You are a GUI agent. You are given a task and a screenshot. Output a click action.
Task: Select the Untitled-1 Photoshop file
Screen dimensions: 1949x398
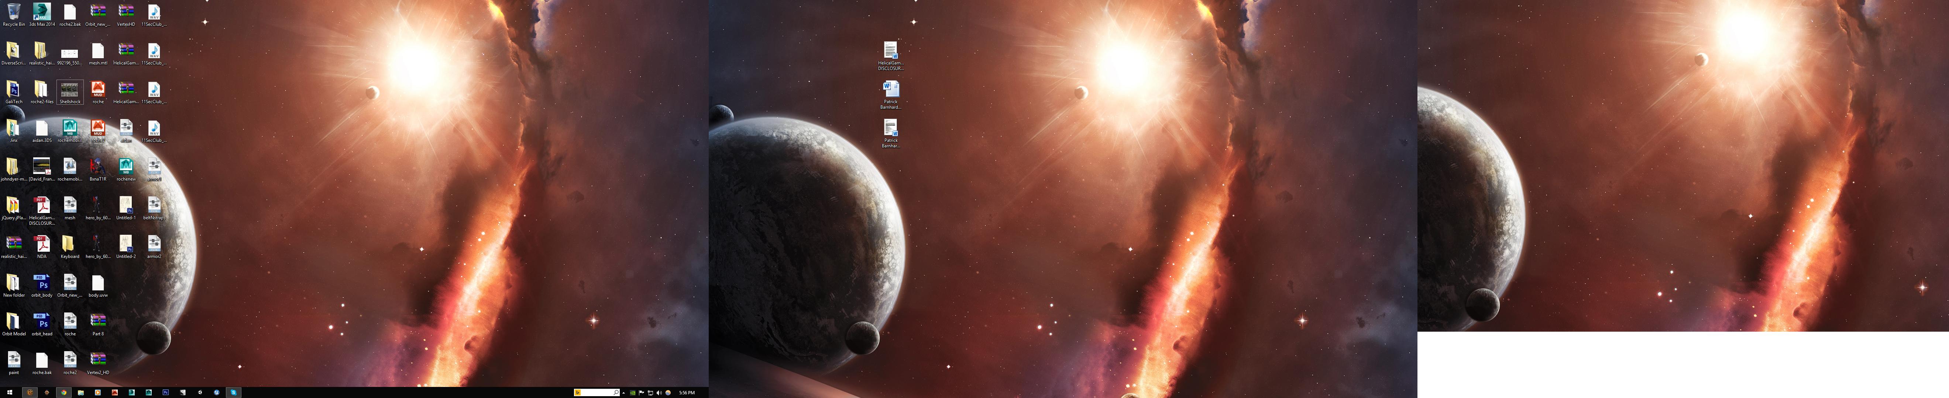(126, 208)
